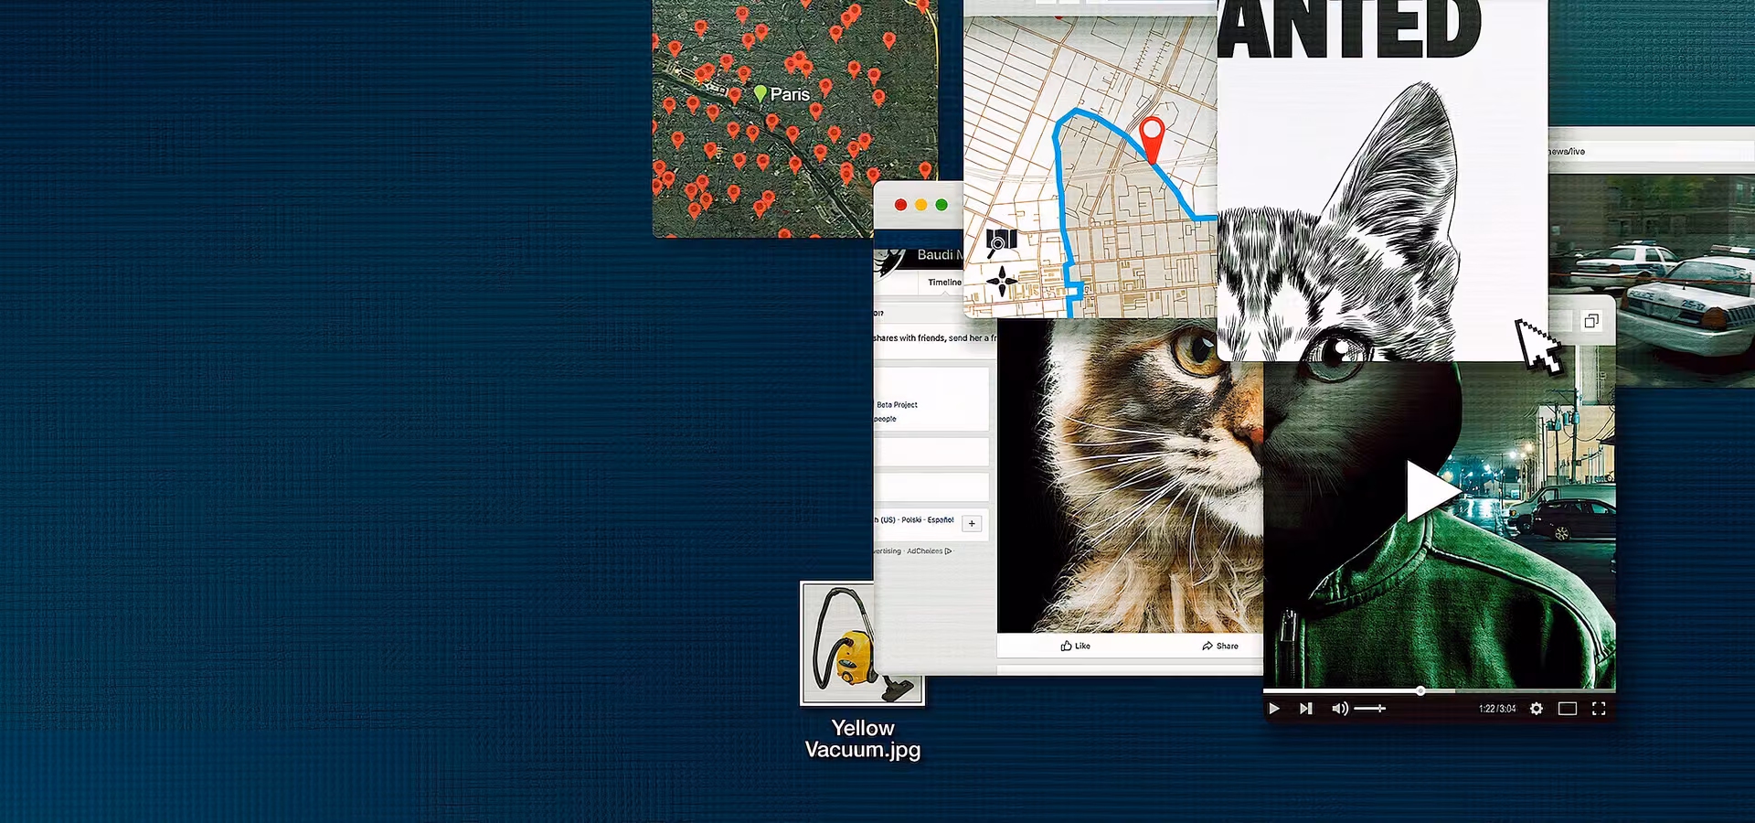Click the map search magnifier icon
Viewport: 1755px width, 823px height.
[1001, 242]
